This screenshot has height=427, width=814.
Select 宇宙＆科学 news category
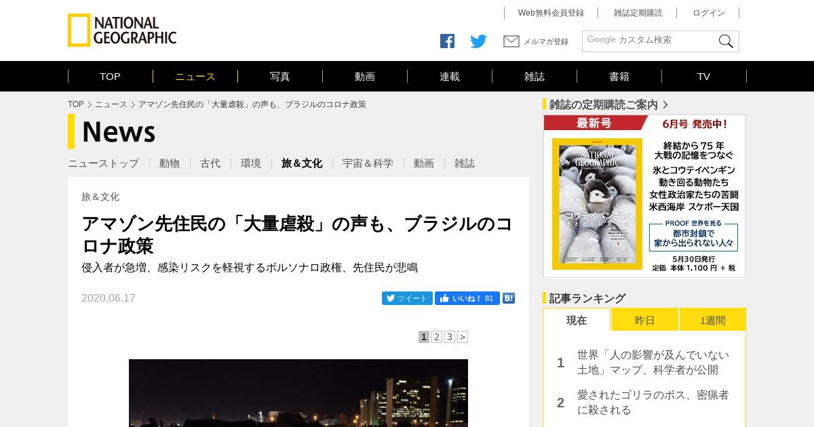pyautogui.click(x=368, y=163)
